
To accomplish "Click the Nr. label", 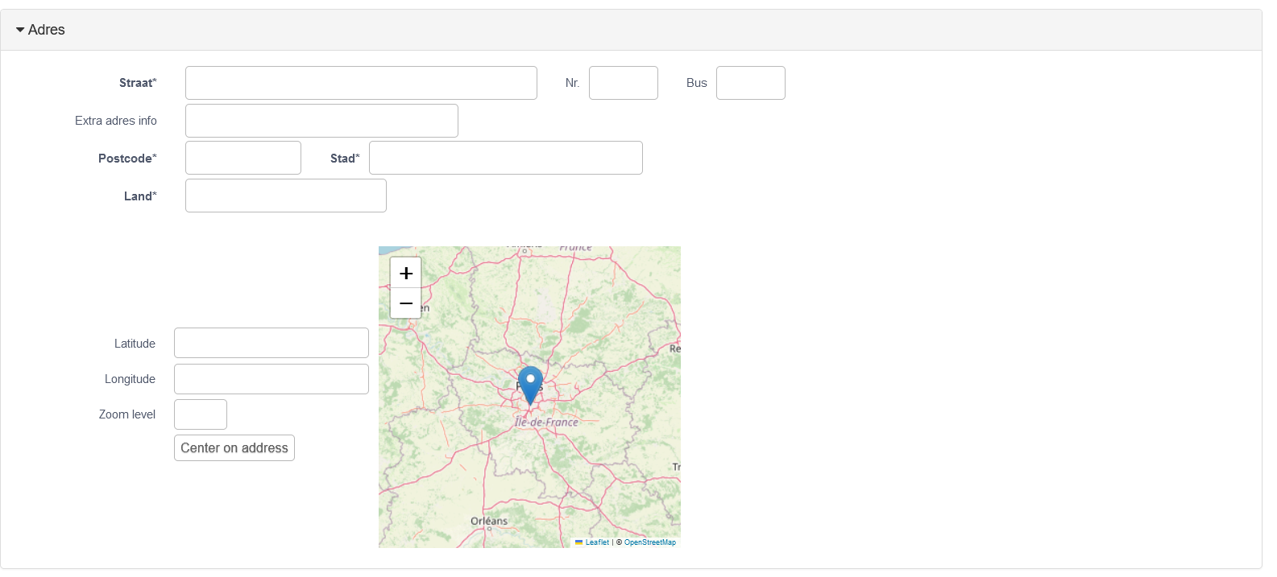I will point(573,83).
